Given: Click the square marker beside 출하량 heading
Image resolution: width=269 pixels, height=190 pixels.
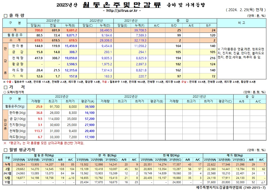Looking at the screenshot, I should pos(5,16).
